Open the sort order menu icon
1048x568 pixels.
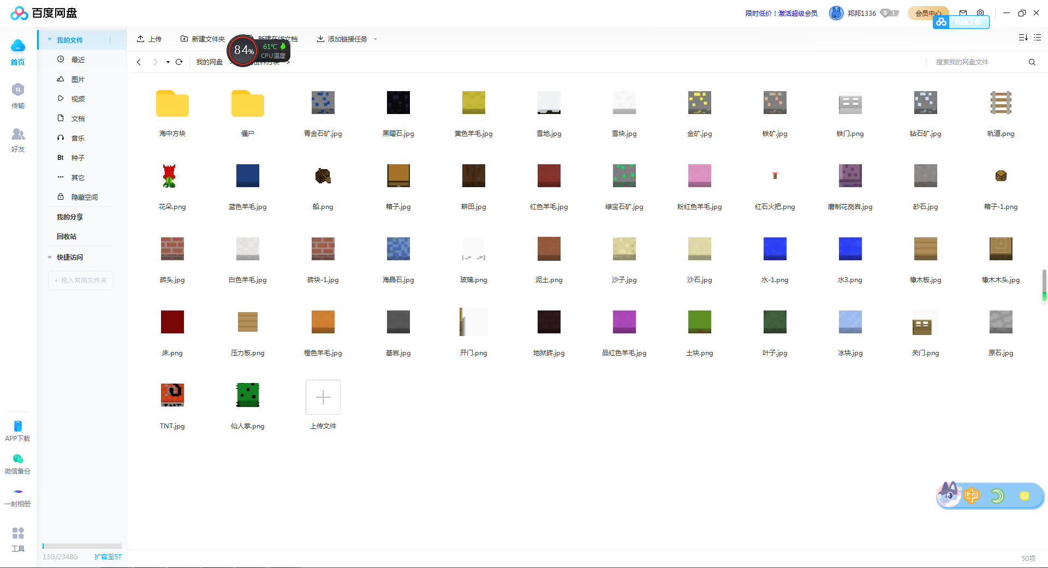1023,38
